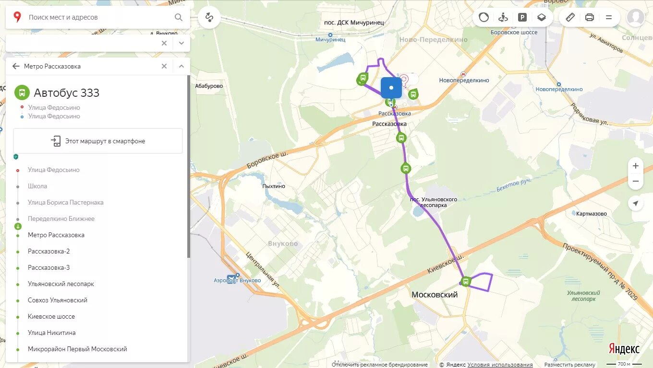
Task: Select stop Ульяновский лесопарк in list
Action: pos(61,284)
